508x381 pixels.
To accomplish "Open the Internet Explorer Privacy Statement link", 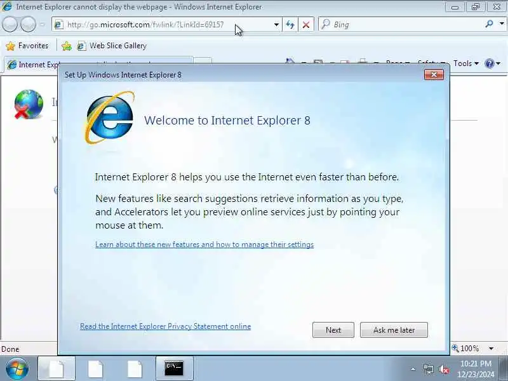I will coord(165,326).
